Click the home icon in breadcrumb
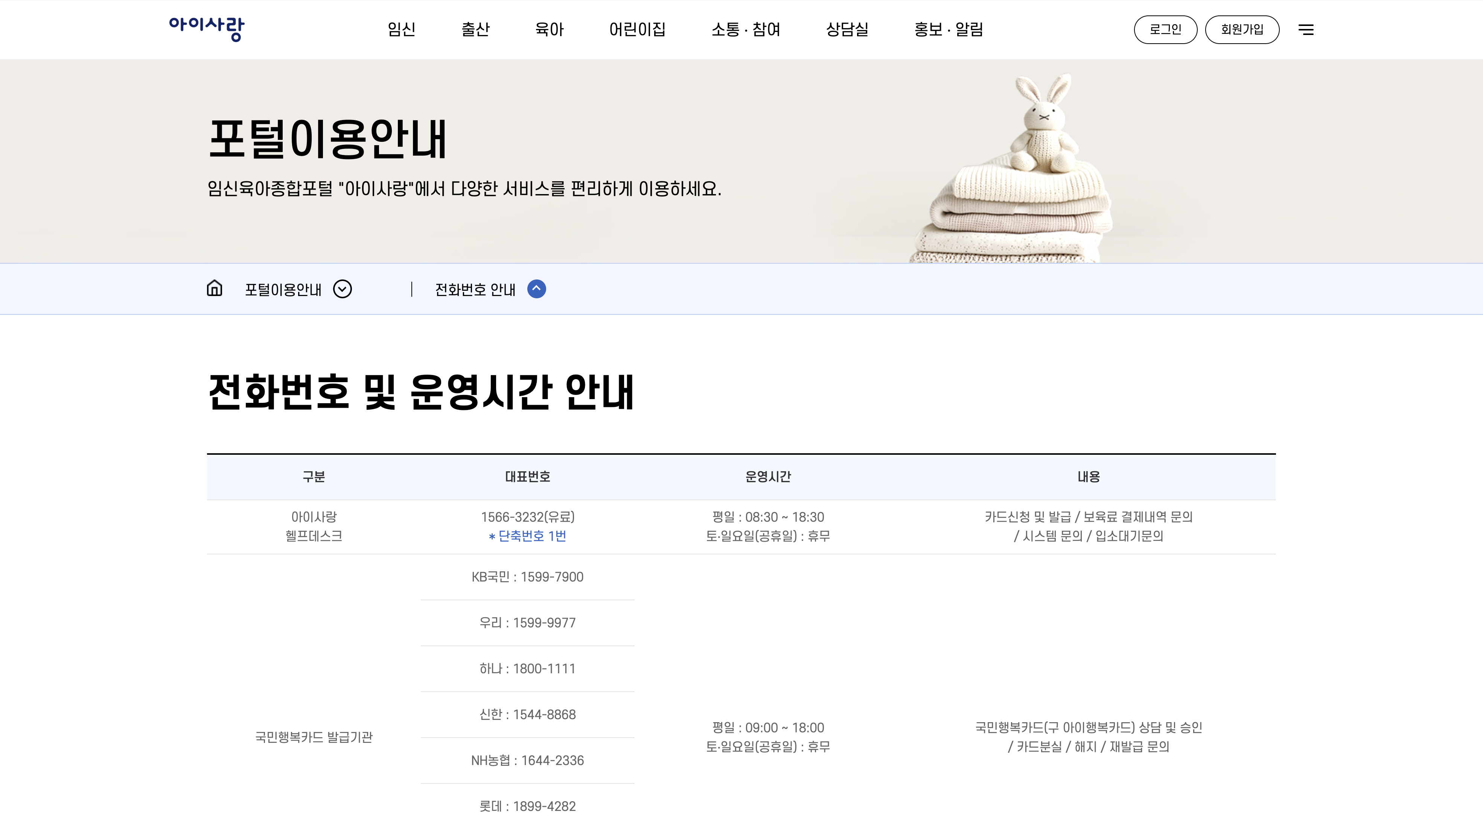Viewport: 1483px width, 829px height. pos(214,288)
